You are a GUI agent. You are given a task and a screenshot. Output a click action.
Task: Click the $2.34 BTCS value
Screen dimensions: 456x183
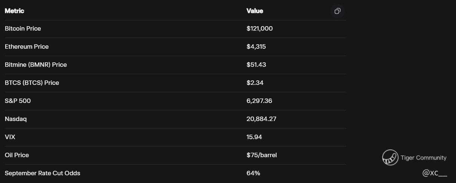(x=255, y=83)
